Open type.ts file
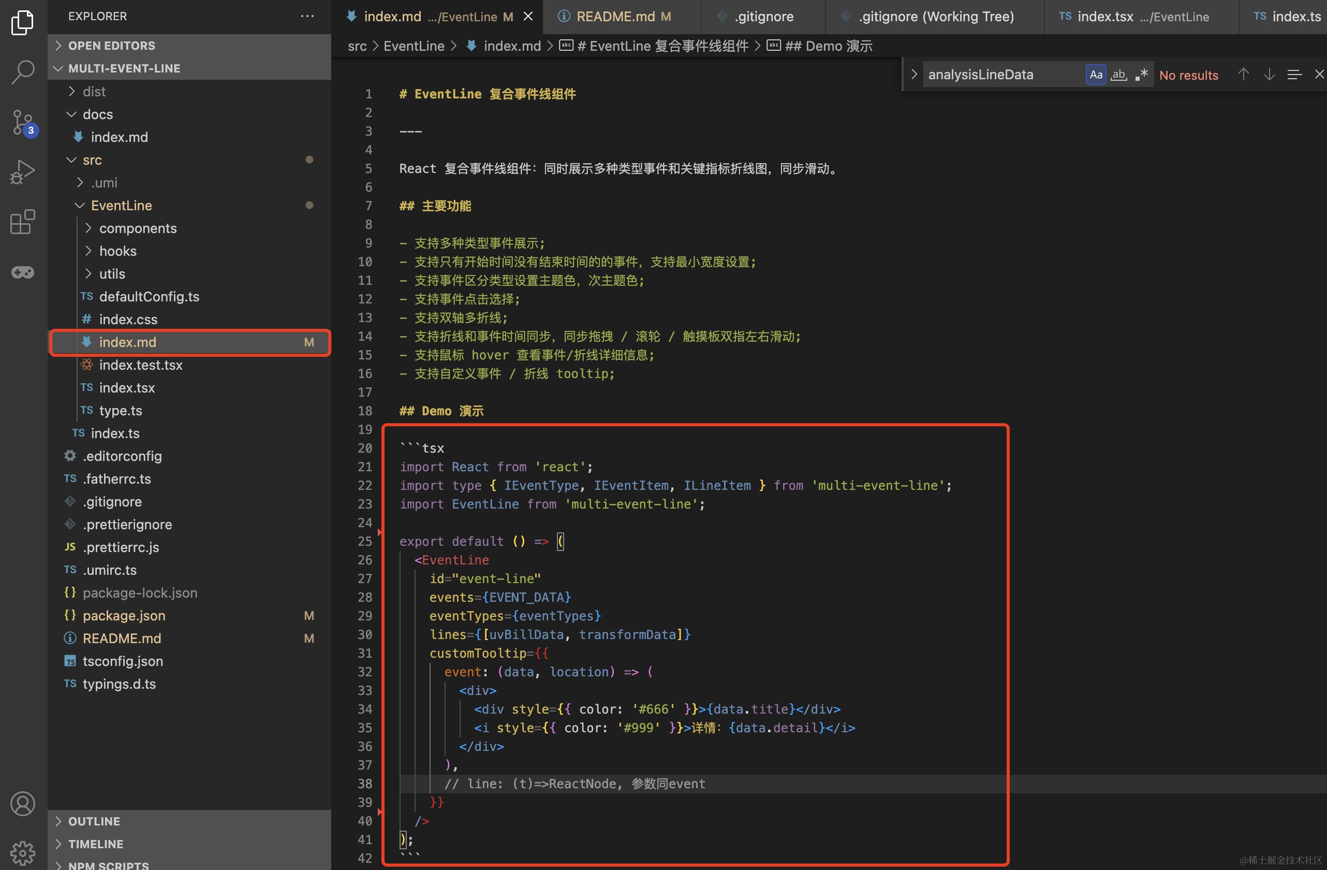This screenshot has width=1327, height=870. pos(189,411)
